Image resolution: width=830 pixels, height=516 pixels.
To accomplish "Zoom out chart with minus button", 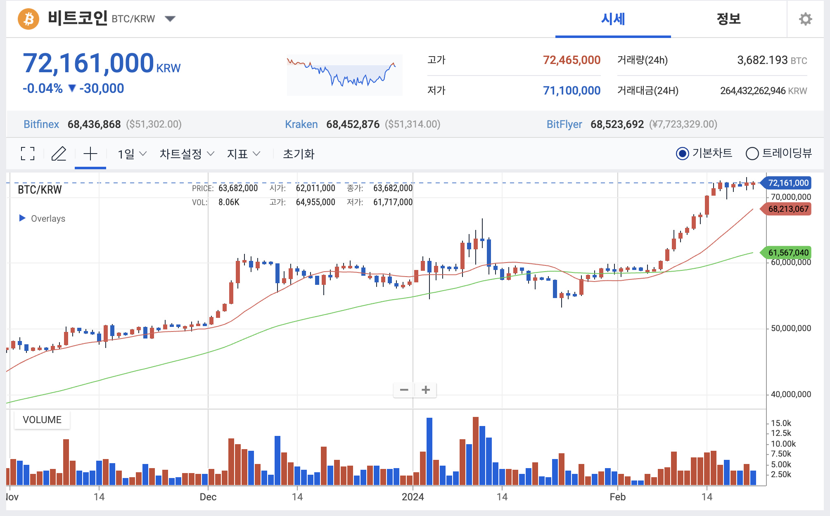I will [404, 390].
